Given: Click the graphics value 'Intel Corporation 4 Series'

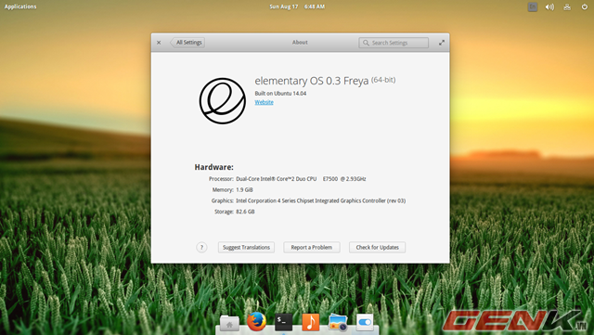Looking at the screenshot, I should (320, 200).
